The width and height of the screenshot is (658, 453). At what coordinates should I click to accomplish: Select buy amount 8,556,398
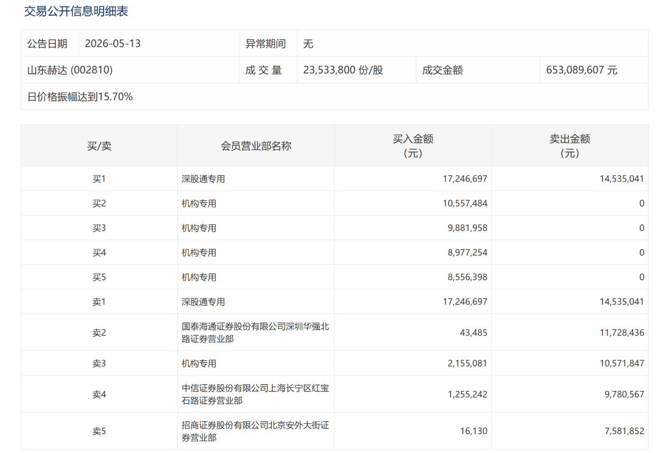(x=467, y=277)
